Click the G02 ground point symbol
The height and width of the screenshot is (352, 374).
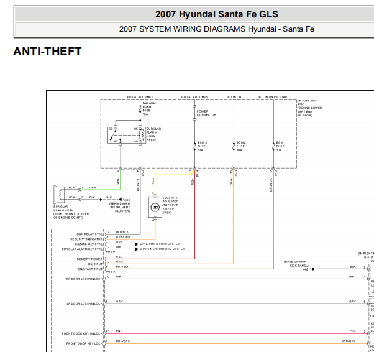pos(312,269)
